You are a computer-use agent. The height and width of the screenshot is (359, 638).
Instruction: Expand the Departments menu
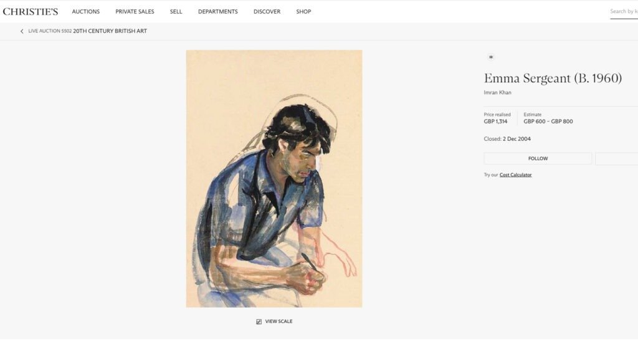point(217,12)
